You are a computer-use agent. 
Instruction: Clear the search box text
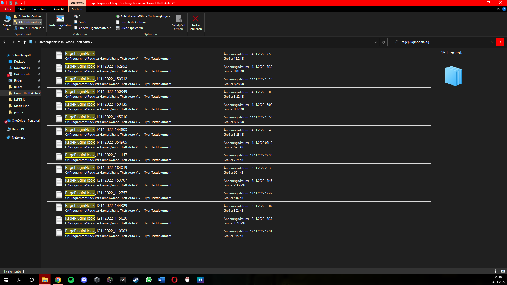click(x=491, y=42)
